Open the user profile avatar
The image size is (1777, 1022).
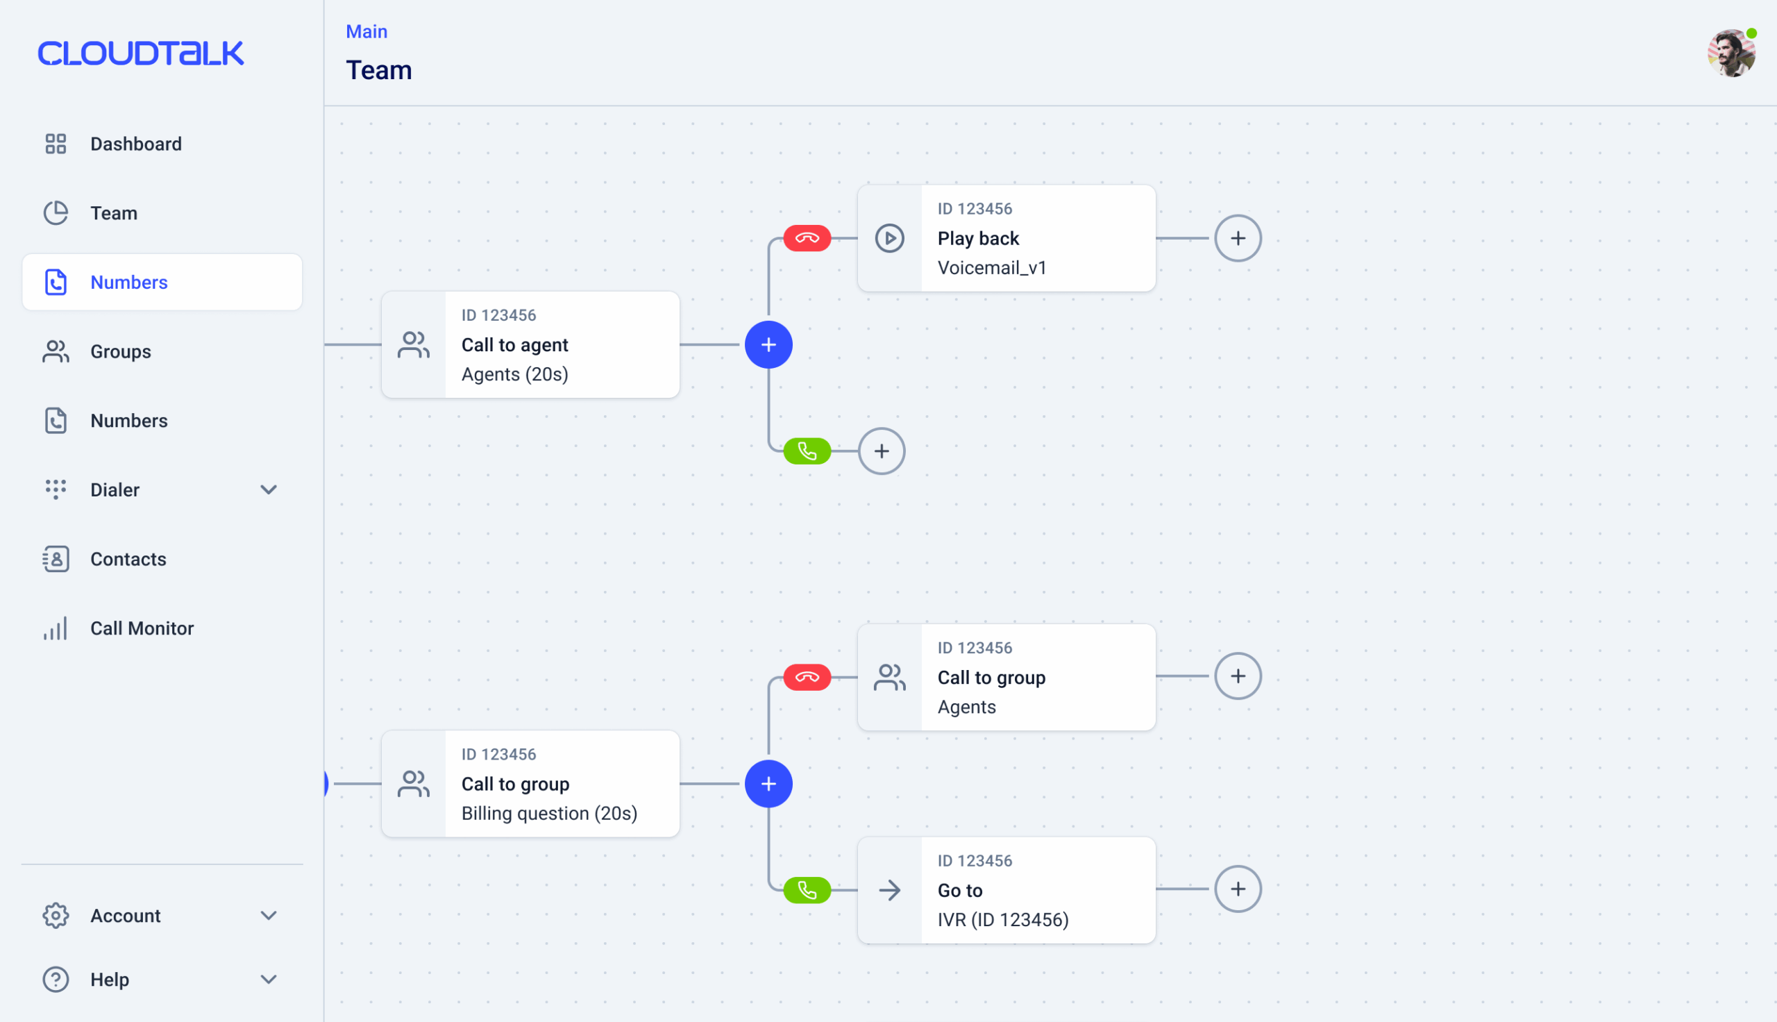[x=1730, y=53]
